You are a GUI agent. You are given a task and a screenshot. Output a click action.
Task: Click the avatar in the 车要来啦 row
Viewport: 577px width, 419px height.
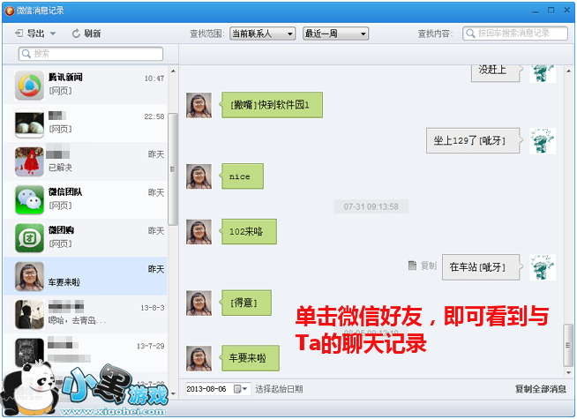[29, 276]
